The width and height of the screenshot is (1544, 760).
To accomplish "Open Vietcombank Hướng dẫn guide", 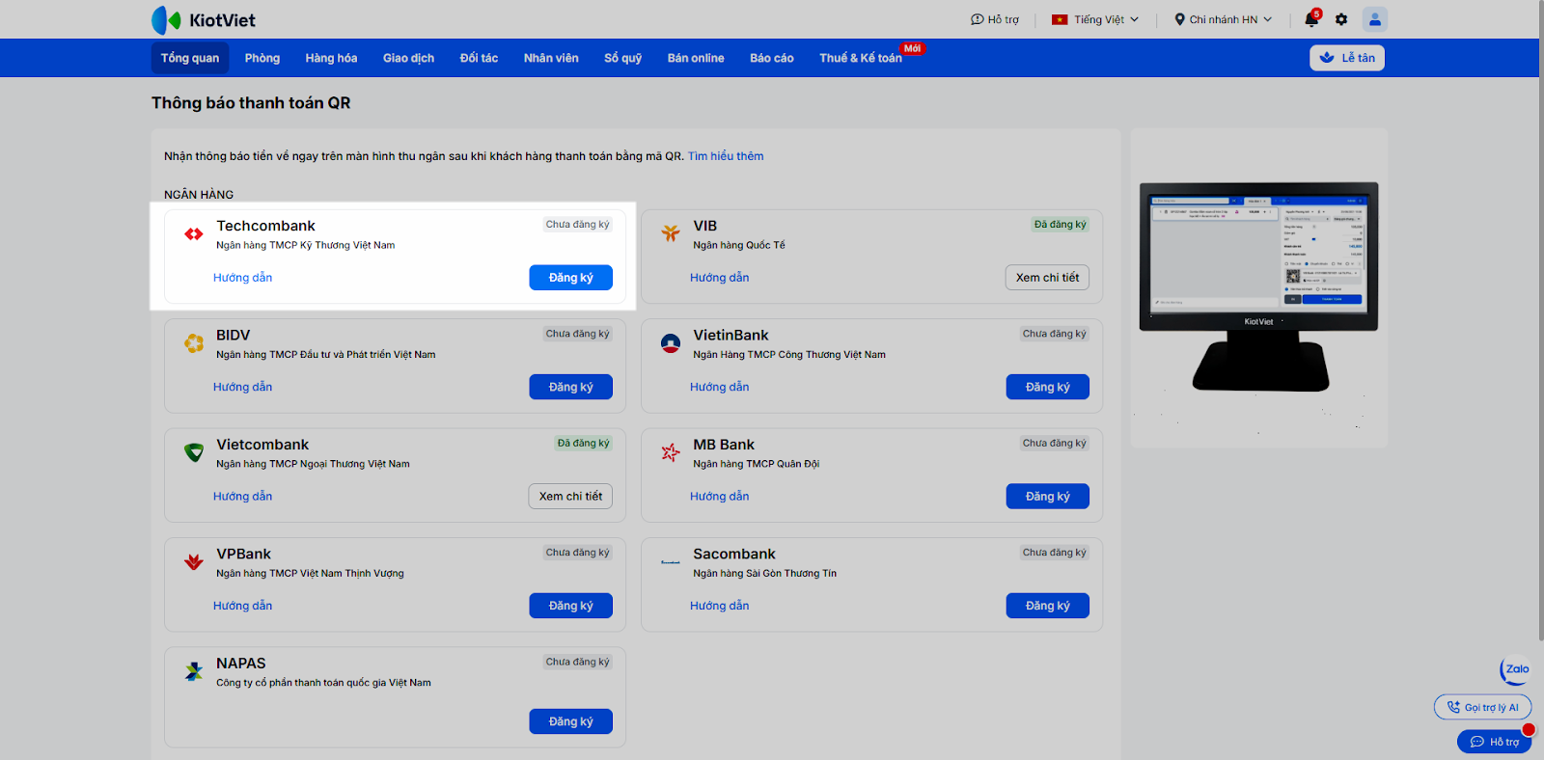I will tap(243, 497).
